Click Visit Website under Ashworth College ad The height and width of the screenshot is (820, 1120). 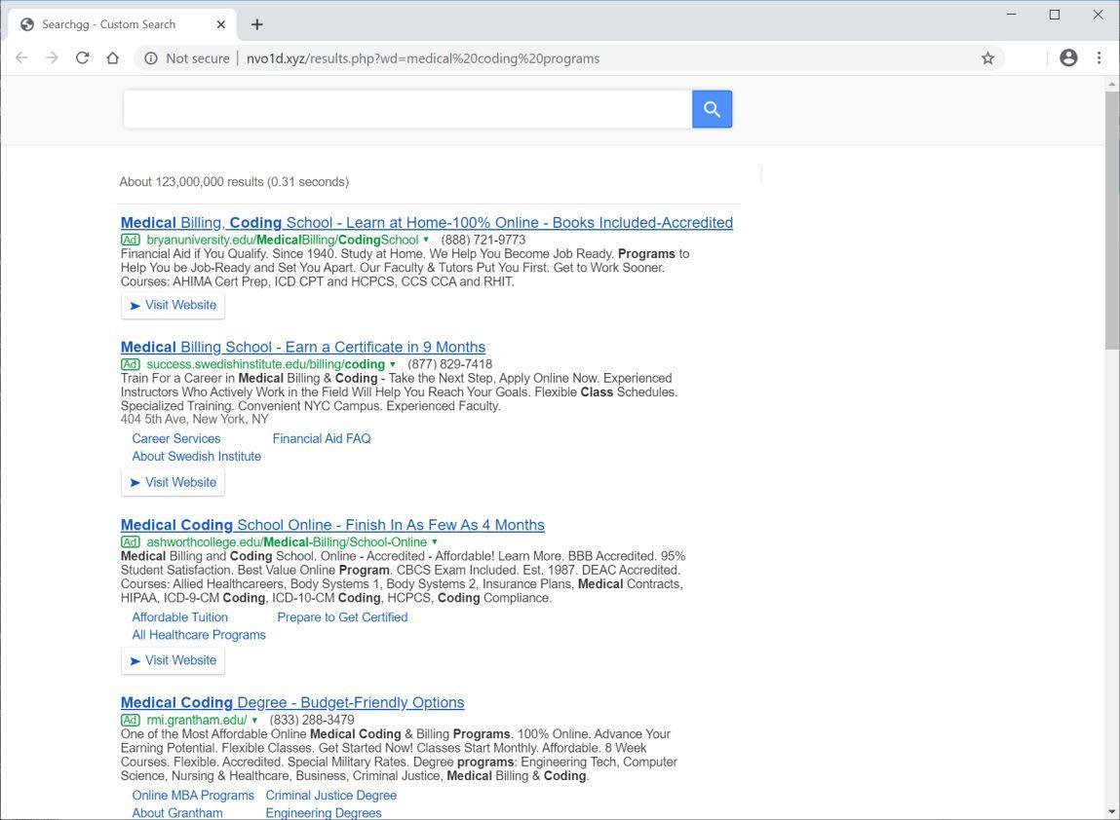point(173,660)
